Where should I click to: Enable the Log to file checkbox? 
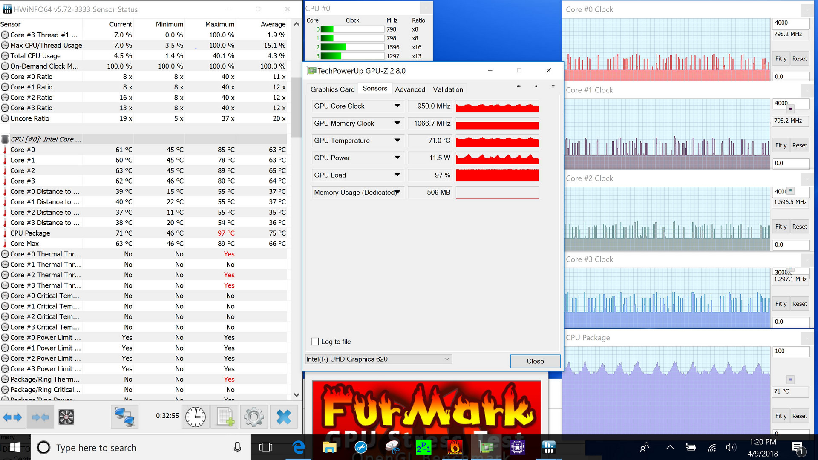pos(315,342)
